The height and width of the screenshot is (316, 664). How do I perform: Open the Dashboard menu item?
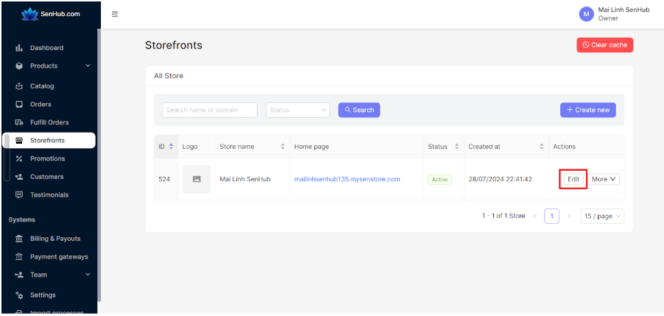tap(49, 48)
